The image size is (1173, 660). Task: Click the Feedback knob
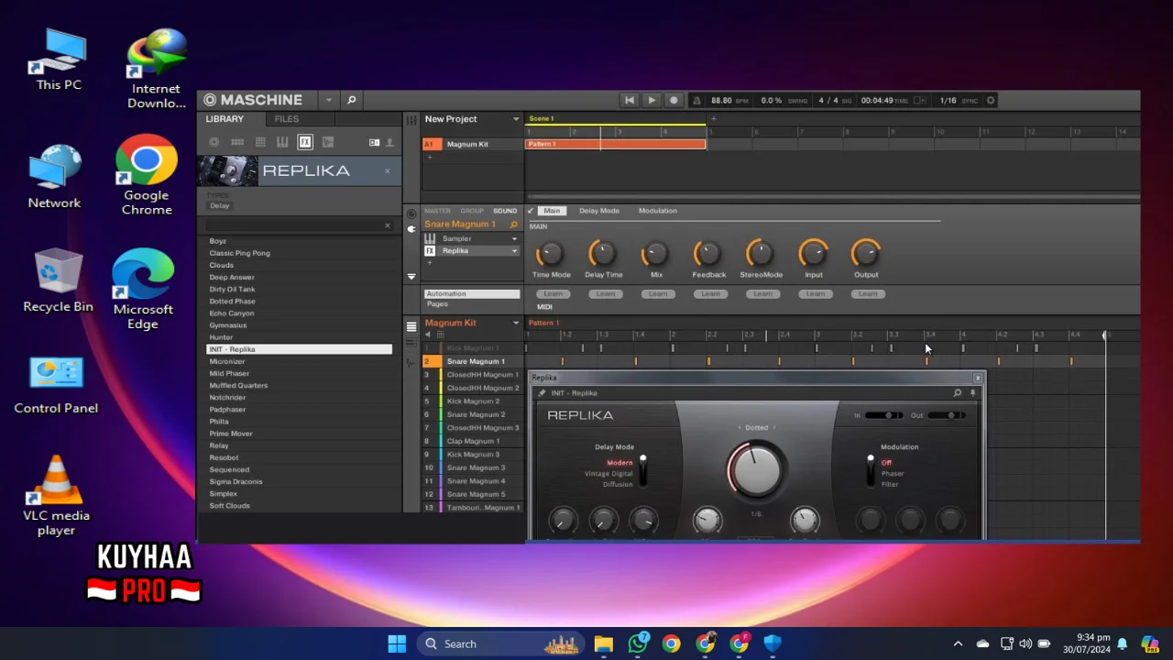tap(707, 253)
